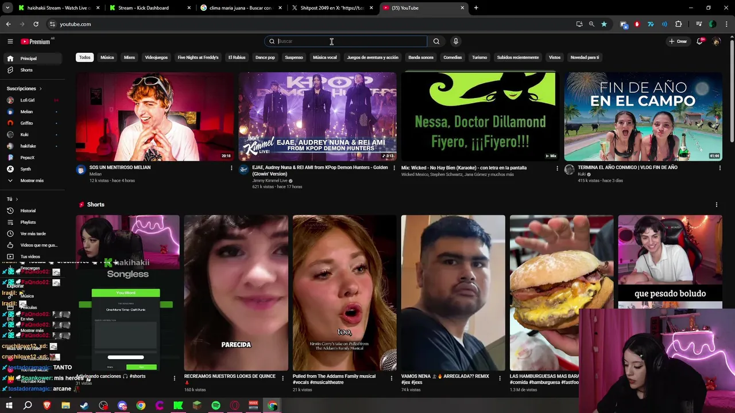Open the Shorts shelf three-dot menu
The image size is (735, 413).
(716, 205)
